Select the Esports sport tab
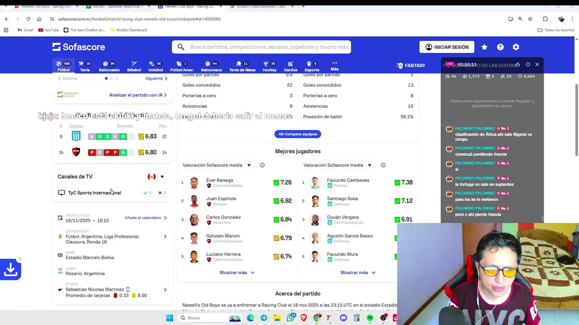The width and height of the screenshot is (579, 325). (312, 66)
